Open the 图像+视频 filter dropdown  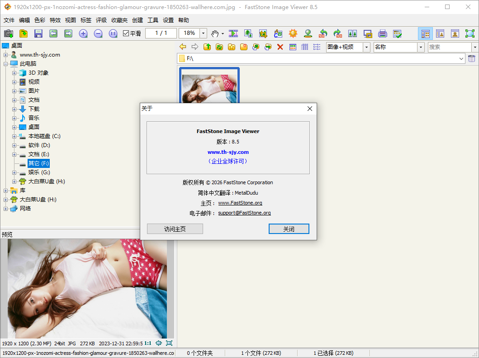[x=366, y=47]
